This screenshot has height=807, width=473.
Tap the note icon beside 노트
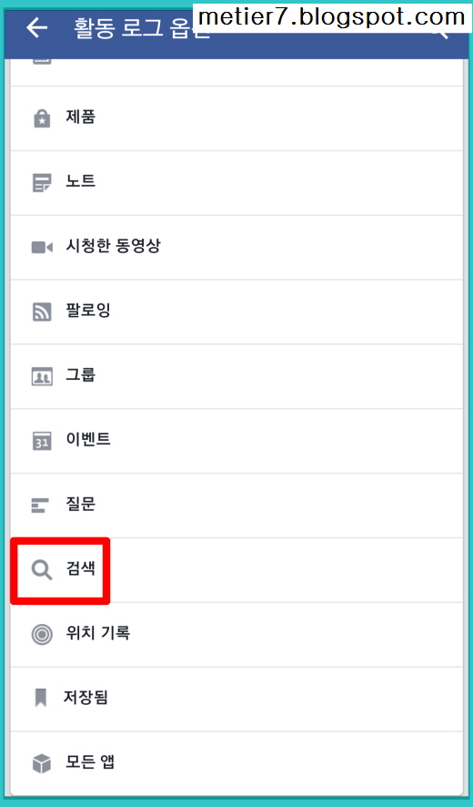point(42,183)
